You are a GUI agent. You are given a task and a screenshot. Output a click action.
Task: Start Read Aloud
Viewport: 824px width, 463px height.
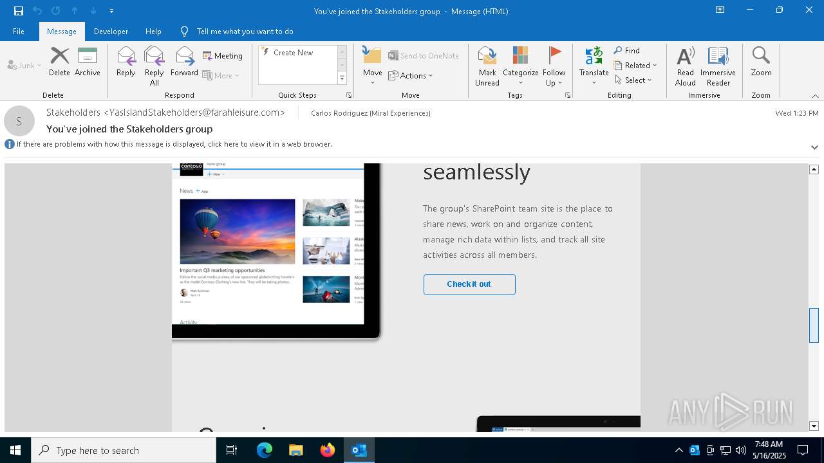(x=686, y=66)
